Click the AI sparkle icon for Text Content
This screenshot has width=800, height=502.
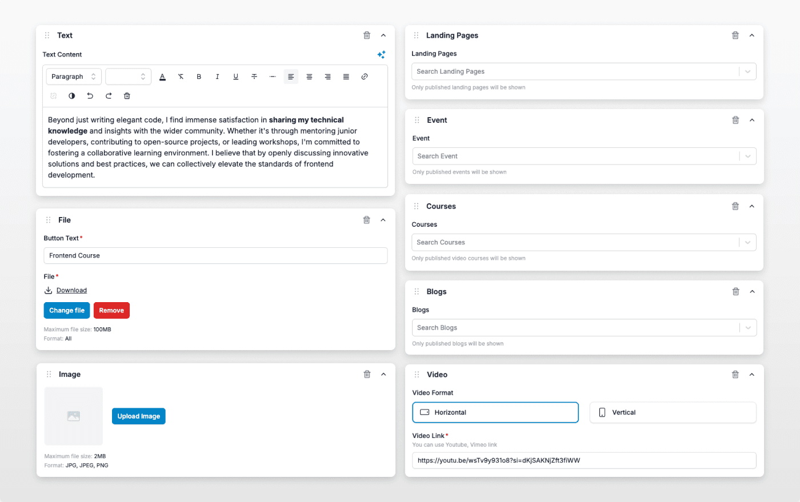(x=381, y=55)
